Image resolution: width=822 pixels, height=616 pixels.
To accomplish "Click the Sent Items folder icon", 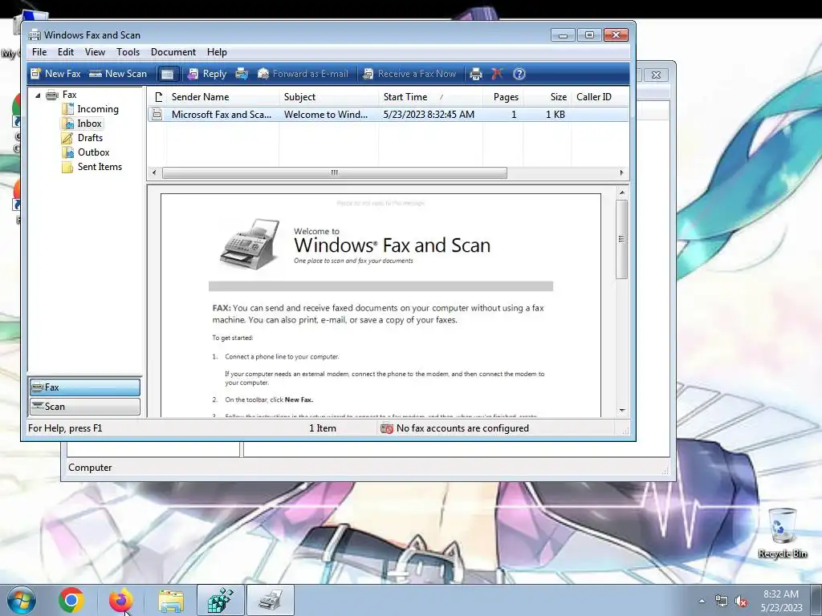I will tap(67, 167).
